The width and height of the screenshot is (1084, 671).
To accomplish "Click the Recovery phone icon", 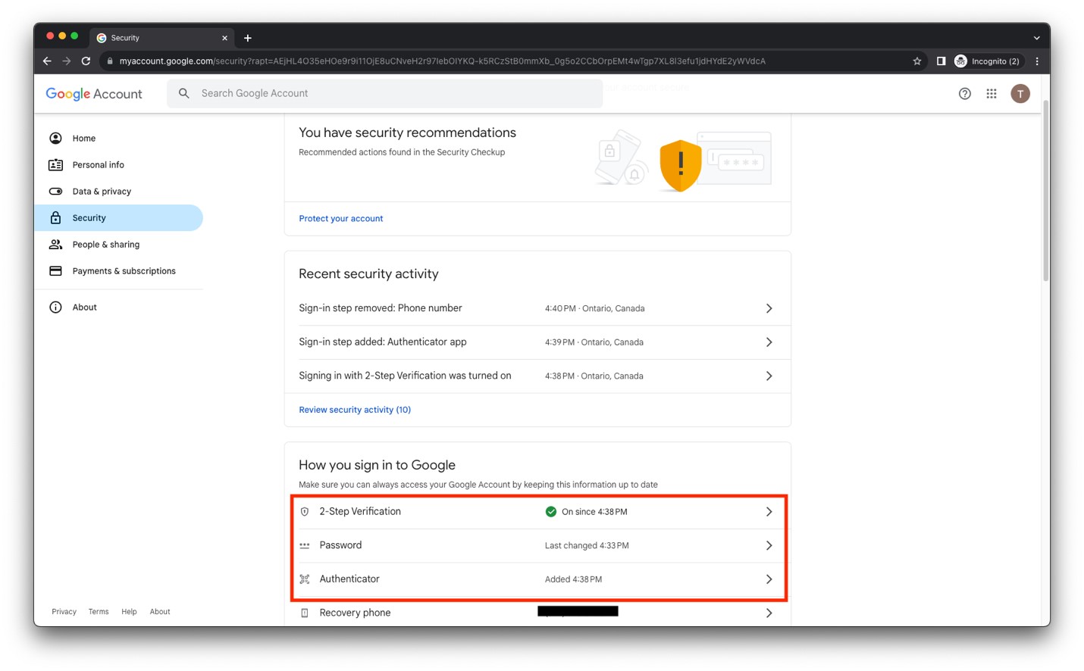I will (305, 613).
